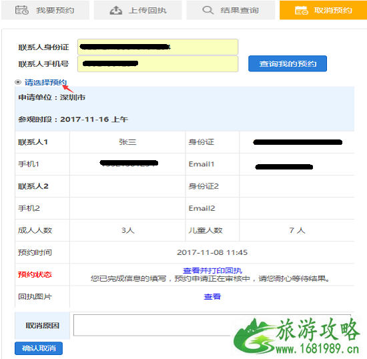Focus the 取消原因 text box

212,325
